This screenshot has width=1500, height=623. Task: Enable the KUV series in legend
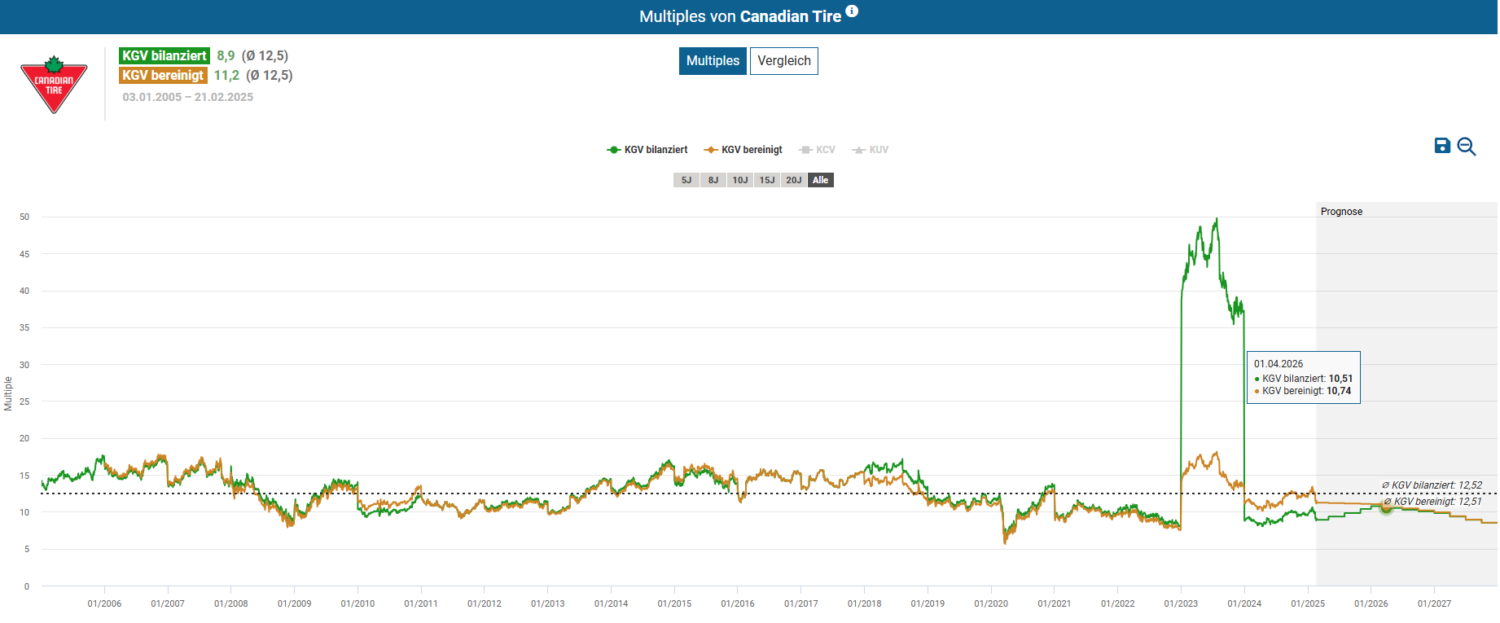pyautogui.click(x=870, y=150)
